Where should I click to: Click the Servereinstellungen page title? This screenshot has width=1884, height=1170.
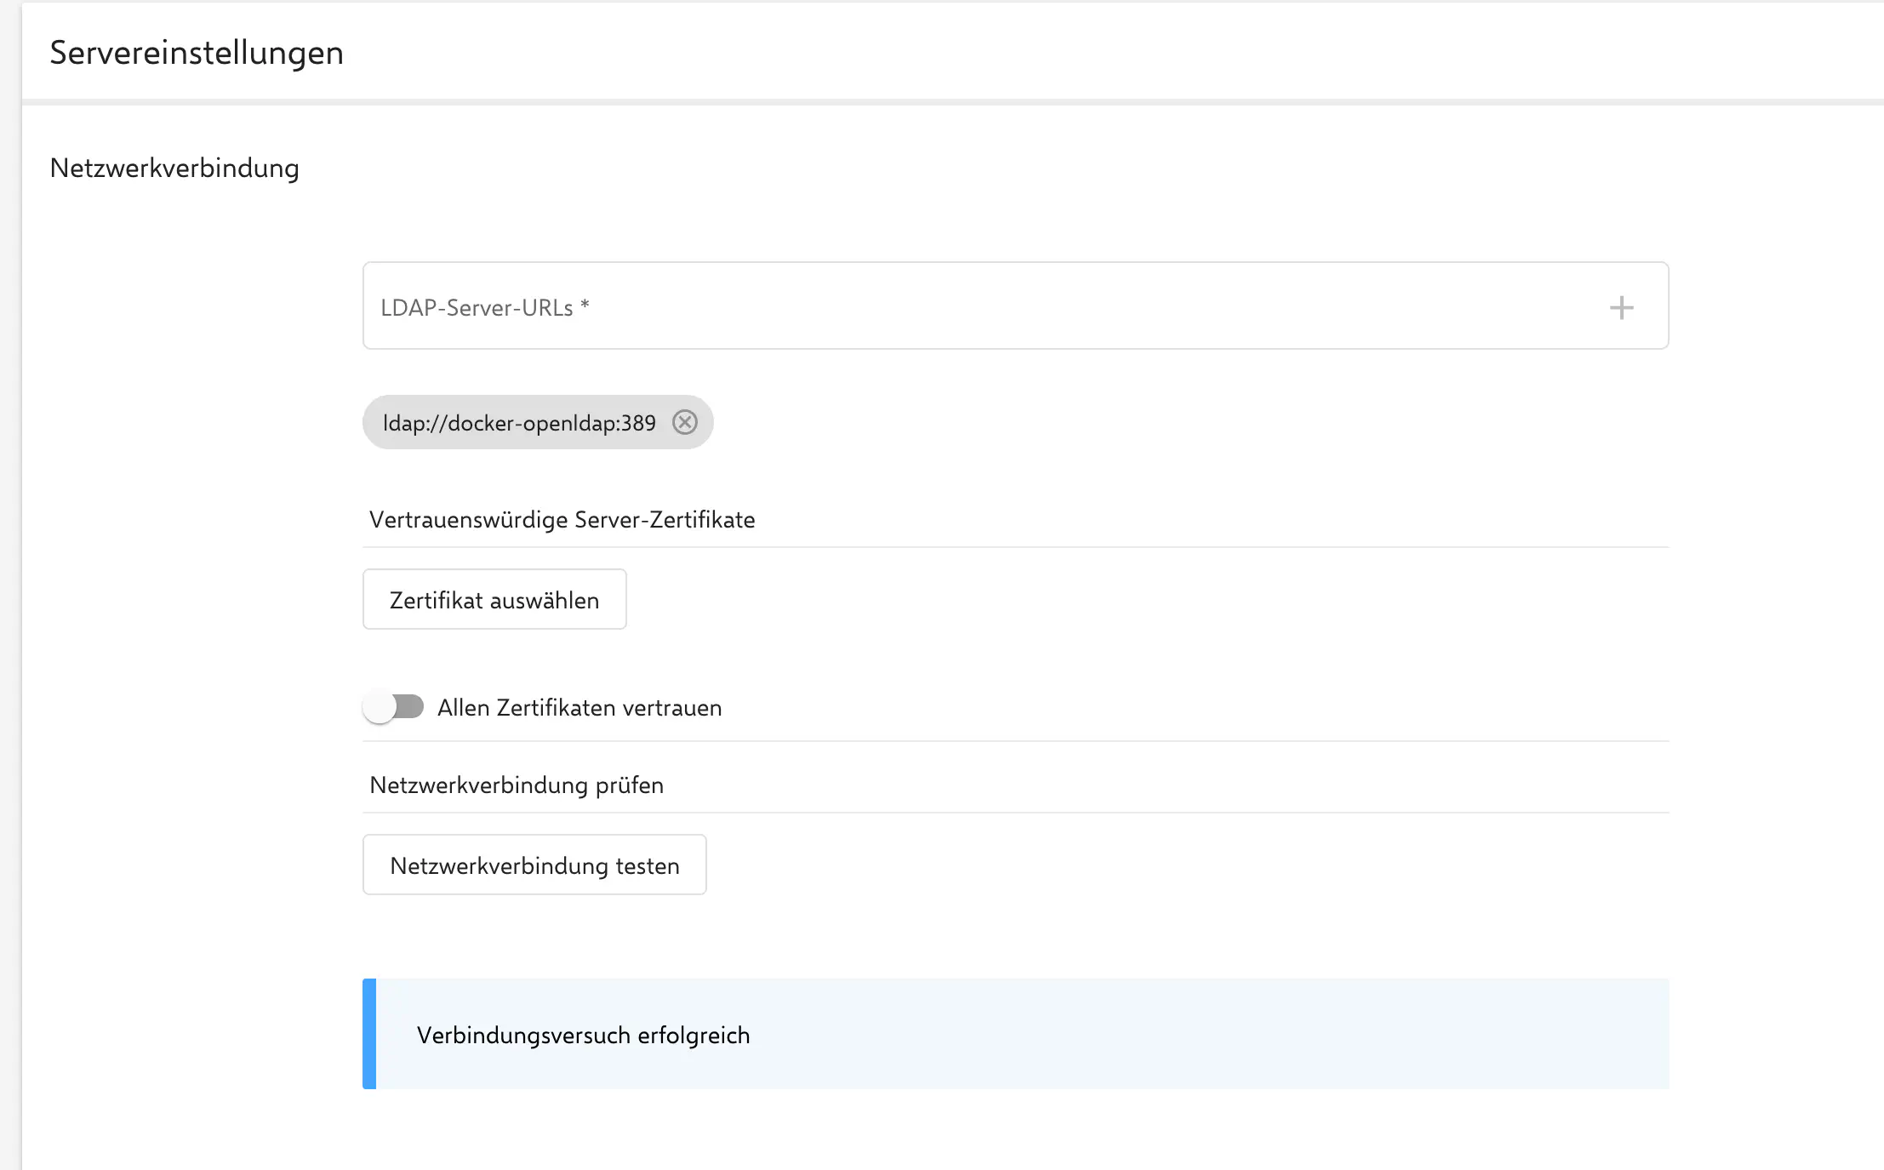pos(197,53)
